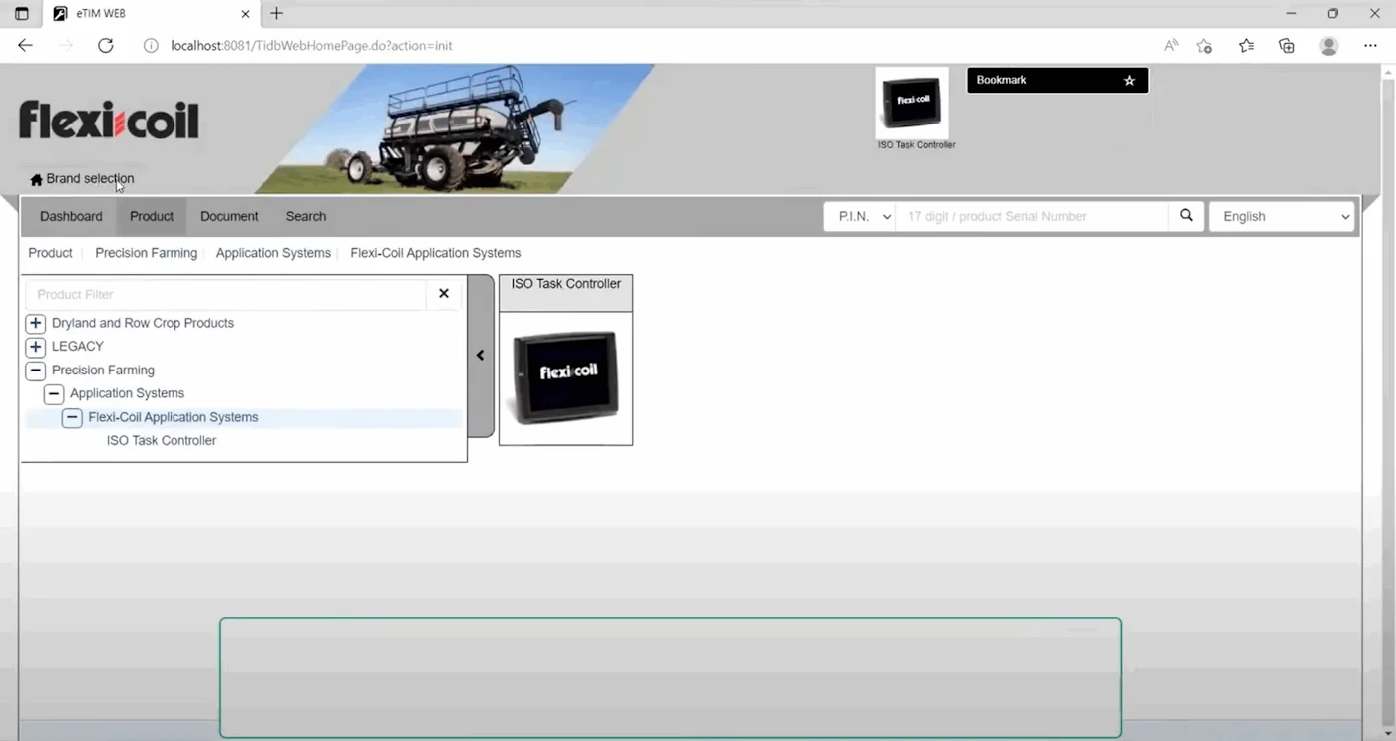Collapse the product tree side panel arrow
The image size is (1396, 741).
tap(480, 355)
